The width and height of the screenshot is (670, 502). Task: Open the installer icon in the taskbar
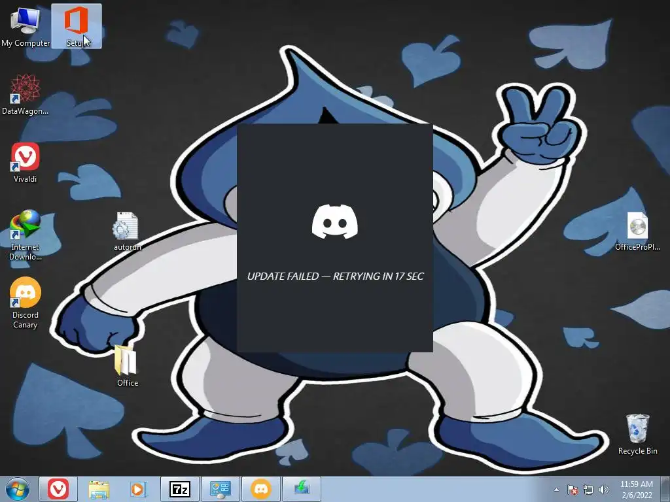point(301,489)
